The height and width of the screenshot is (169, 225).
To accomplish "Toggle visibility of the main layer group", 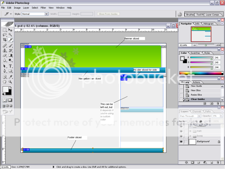I will 181,131.
